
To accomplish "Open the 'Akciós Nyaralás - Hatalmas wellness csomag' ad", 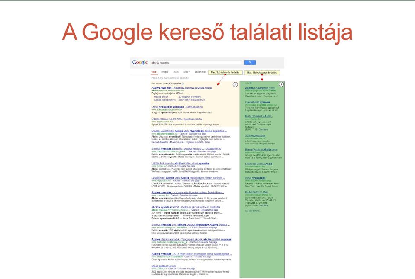I will coord(182,87).
